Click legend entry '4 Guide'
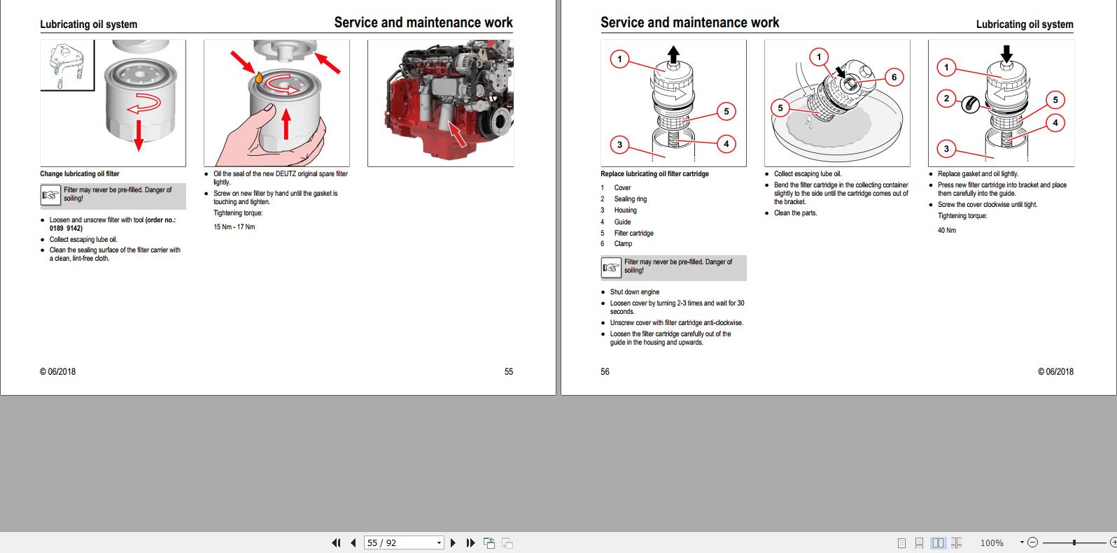This screenshot has width=1117, height=553. 616,222
